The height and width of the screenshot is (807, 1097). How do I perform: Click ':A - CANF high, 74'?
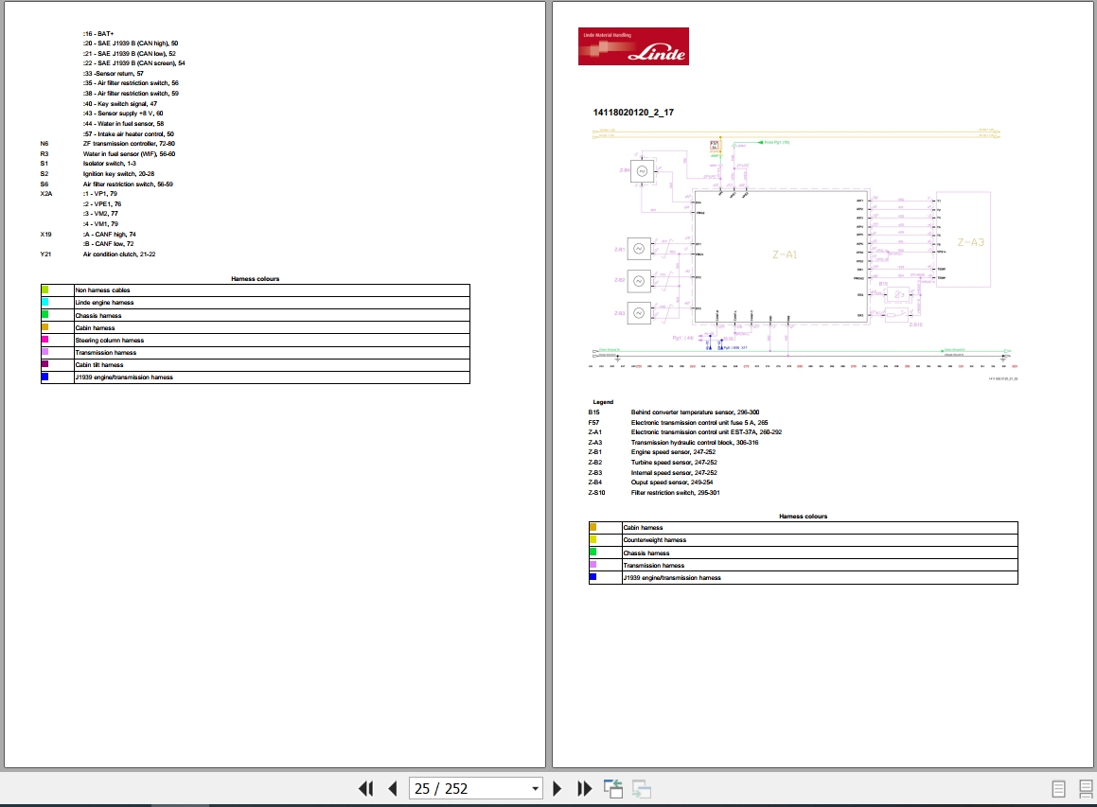point(109,235)
